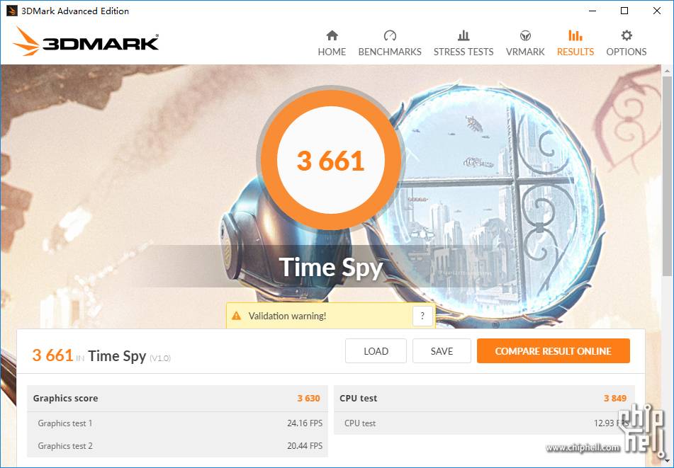Click the 3DMark logo in the header

pyautogui.click(x=86, y=42)
